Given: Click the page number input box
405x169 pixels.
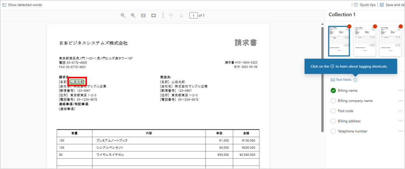Looking at the screenshot, I should tap(193, 16).
